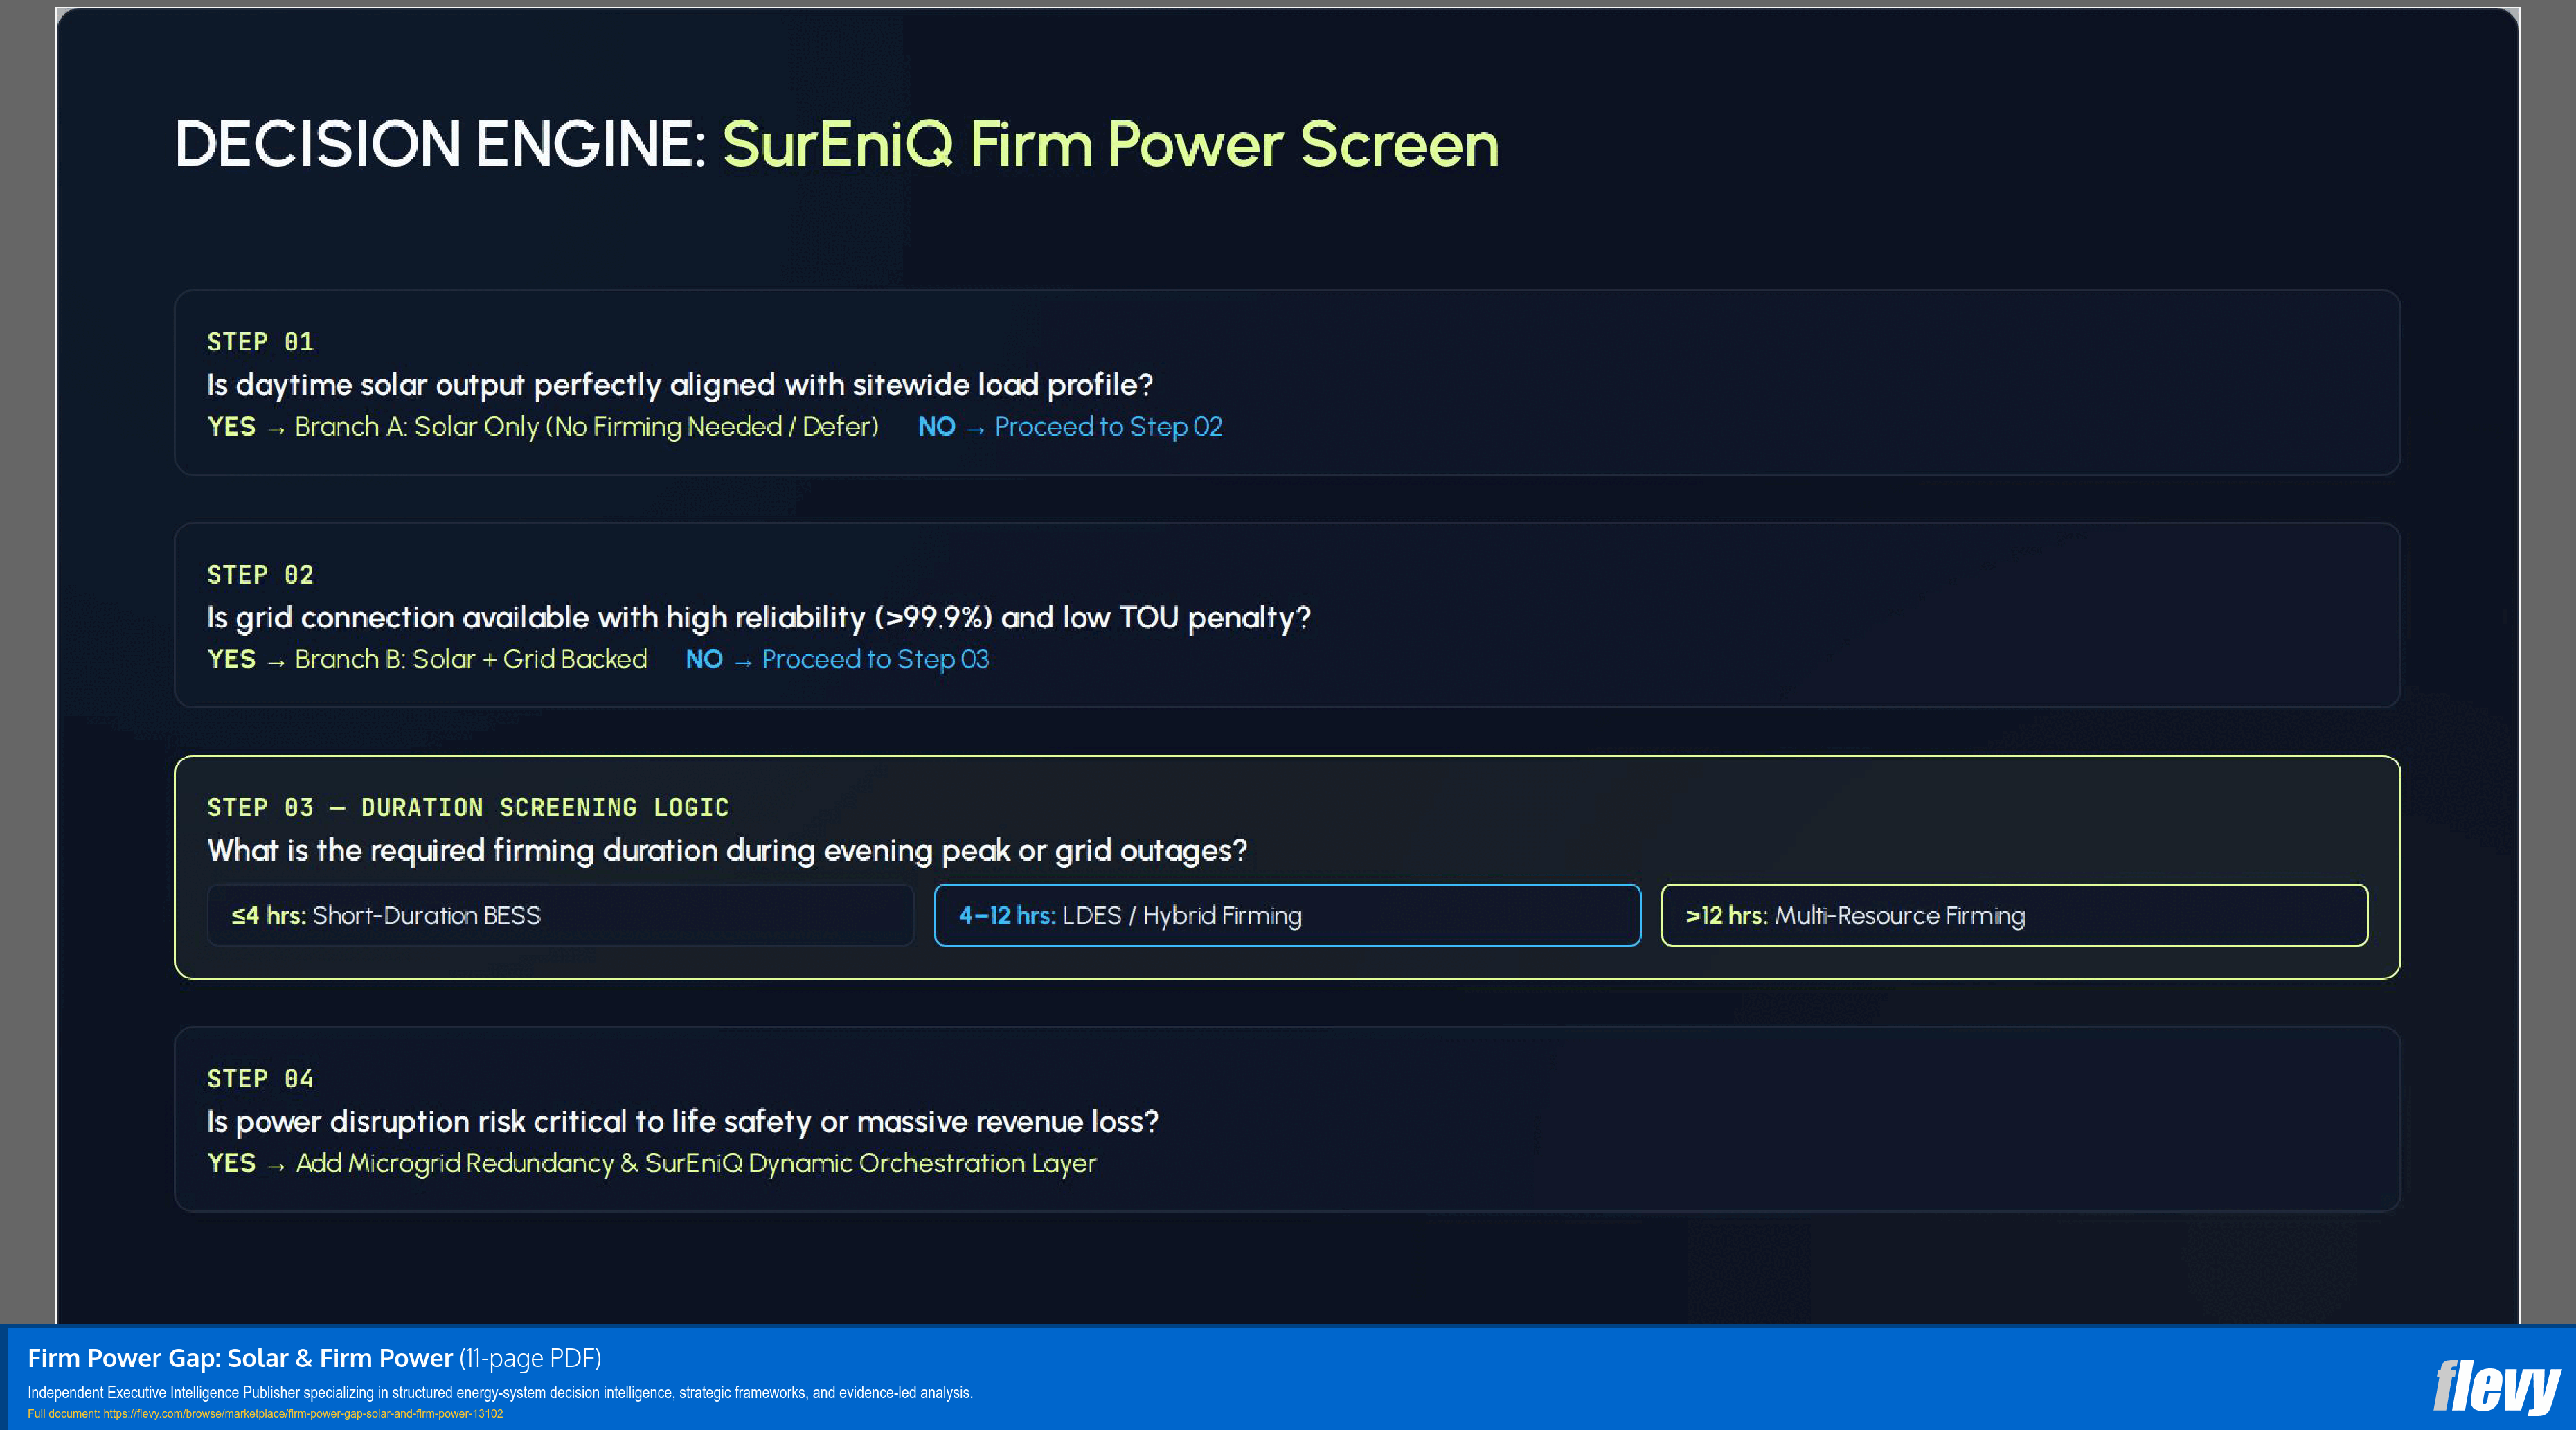Click the 'SurEniQ Firm Power Screen' title text

pos(1110,144)
